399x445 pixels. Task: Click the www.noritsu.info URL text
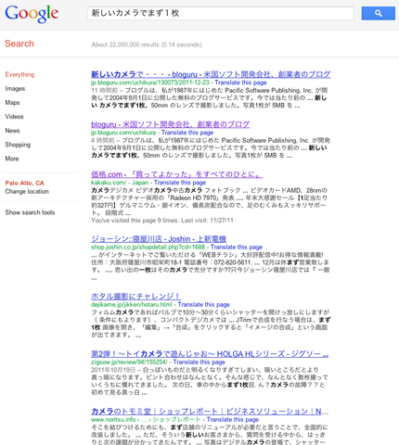pyautogui.click(x=113, y=420)
